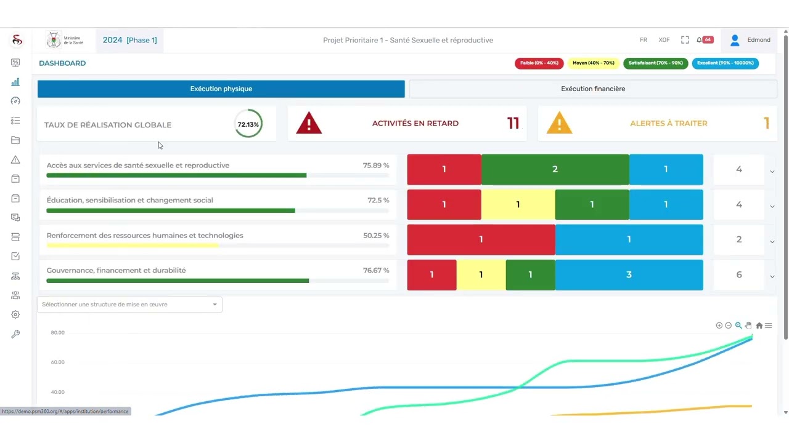Click the Moyen (40% - 70%) legend pill
The image size is (789, 443).
(594, 63)
